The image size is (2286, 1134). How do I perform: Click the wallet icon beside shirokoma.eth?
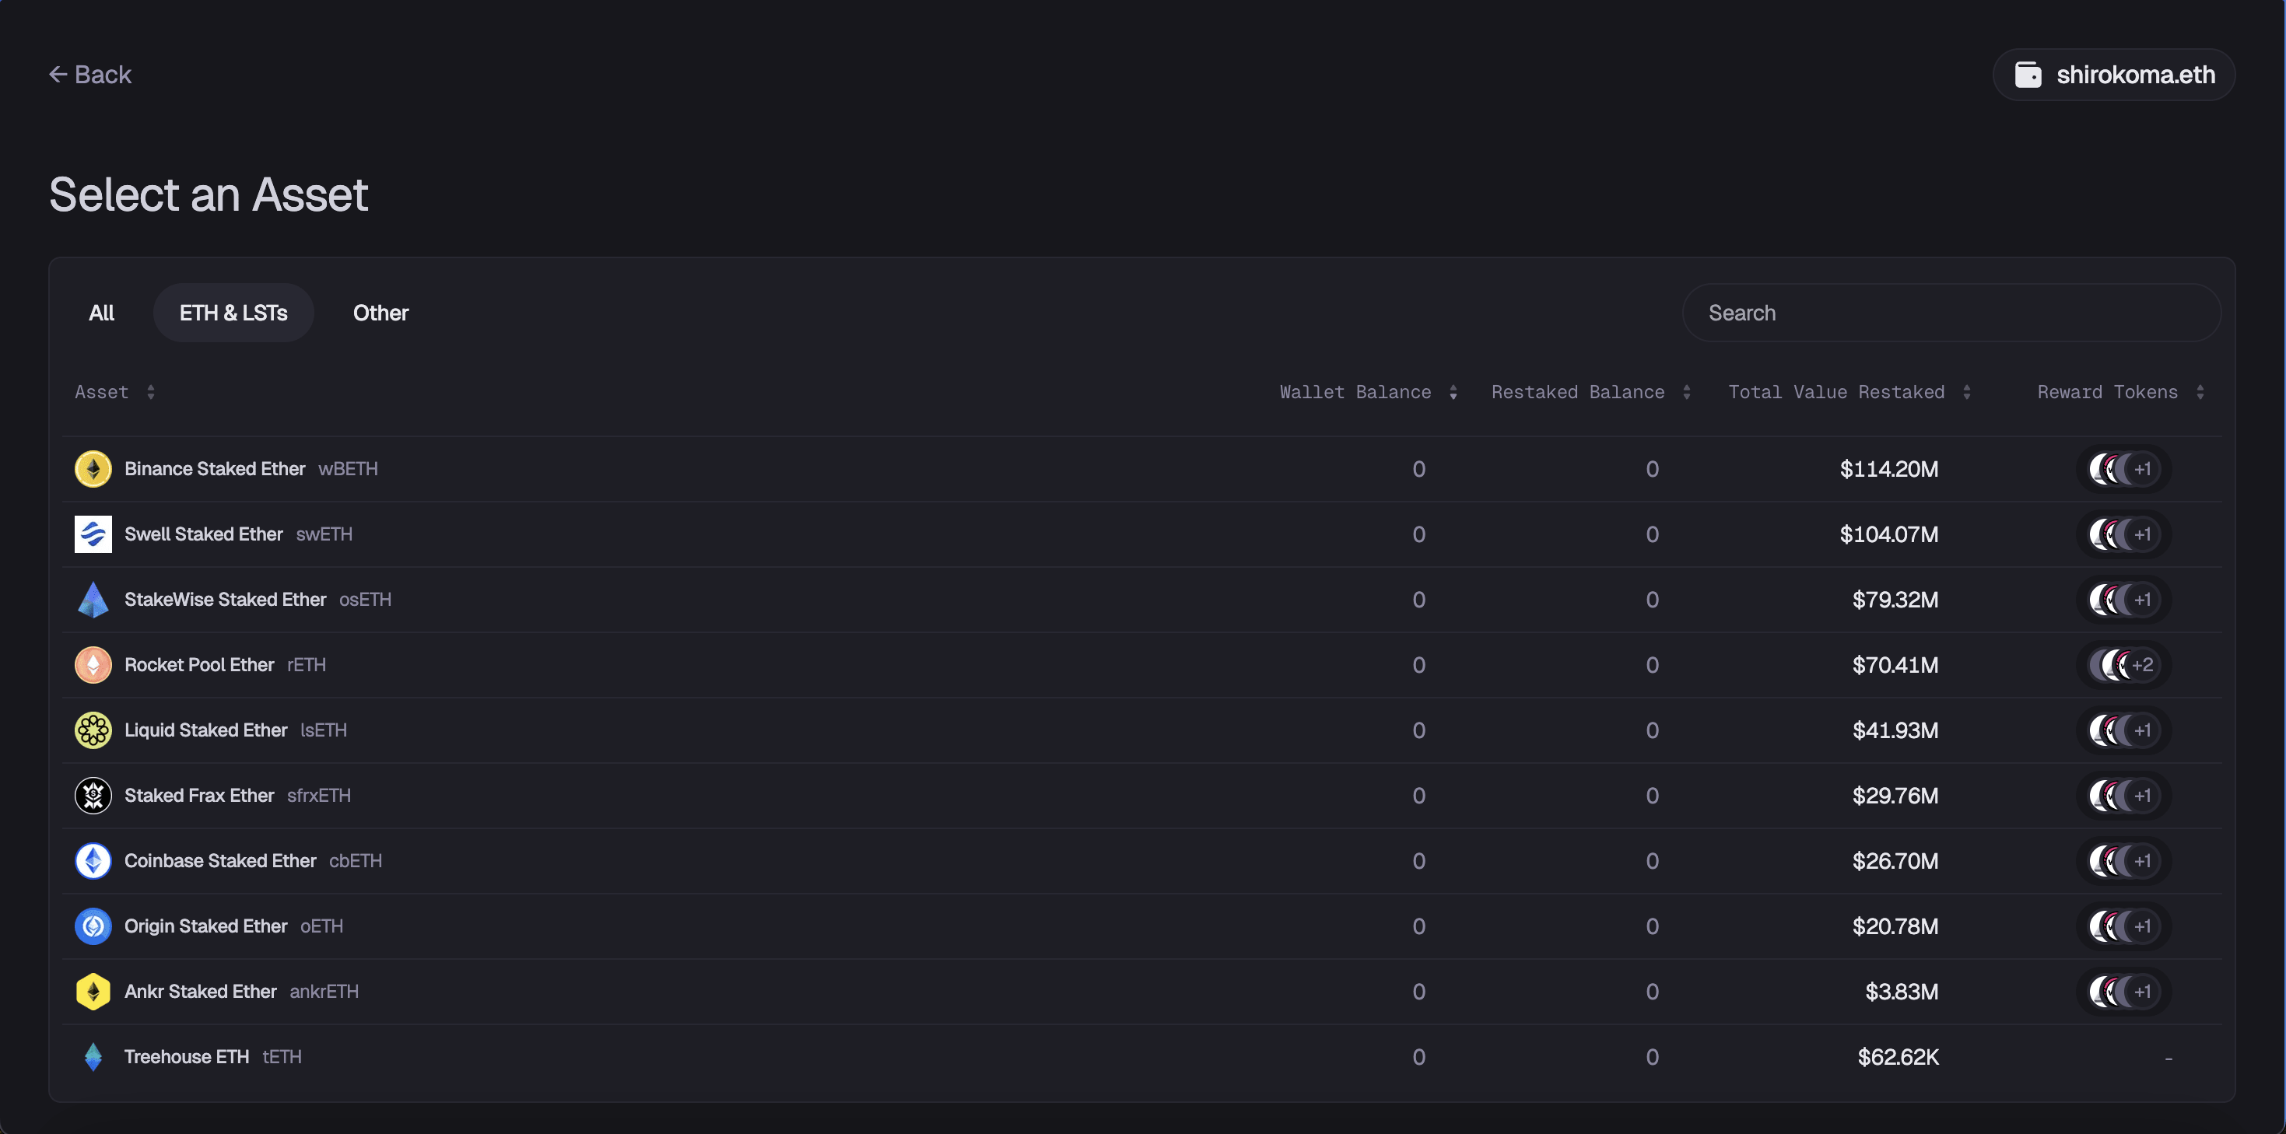click(2028, 75)
